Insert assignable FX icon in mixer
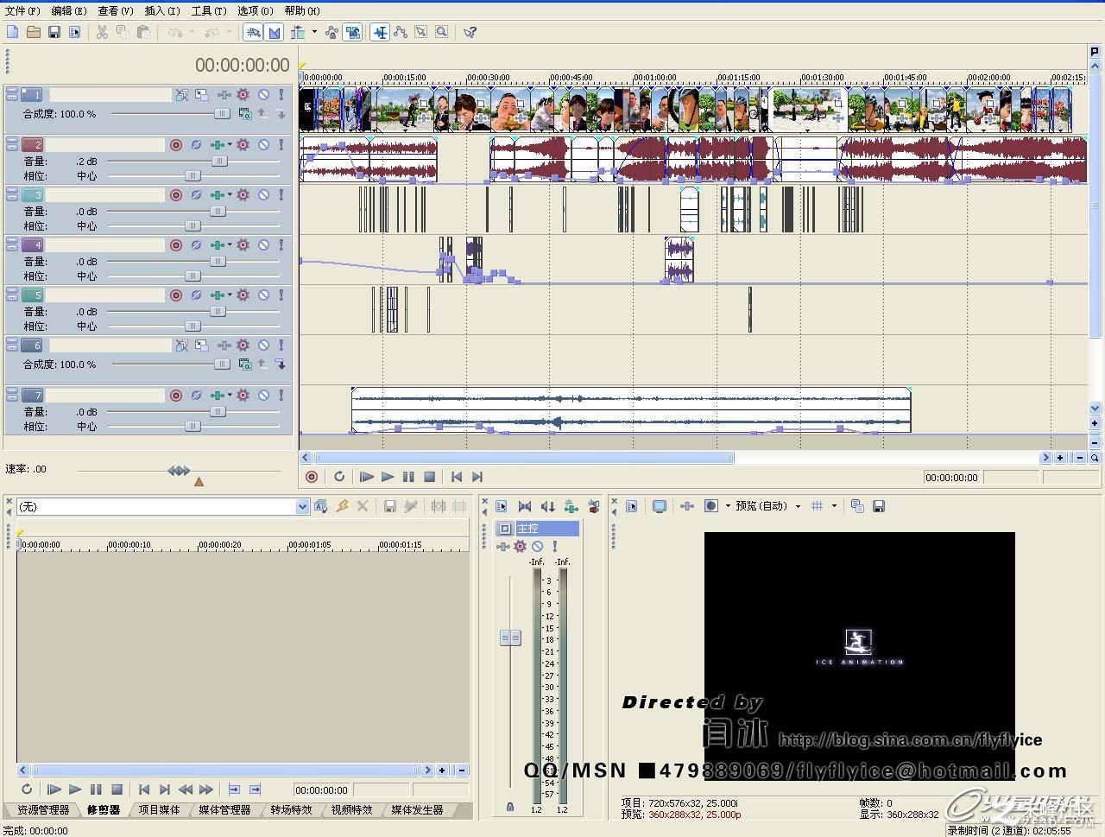 tap(571, 506)
